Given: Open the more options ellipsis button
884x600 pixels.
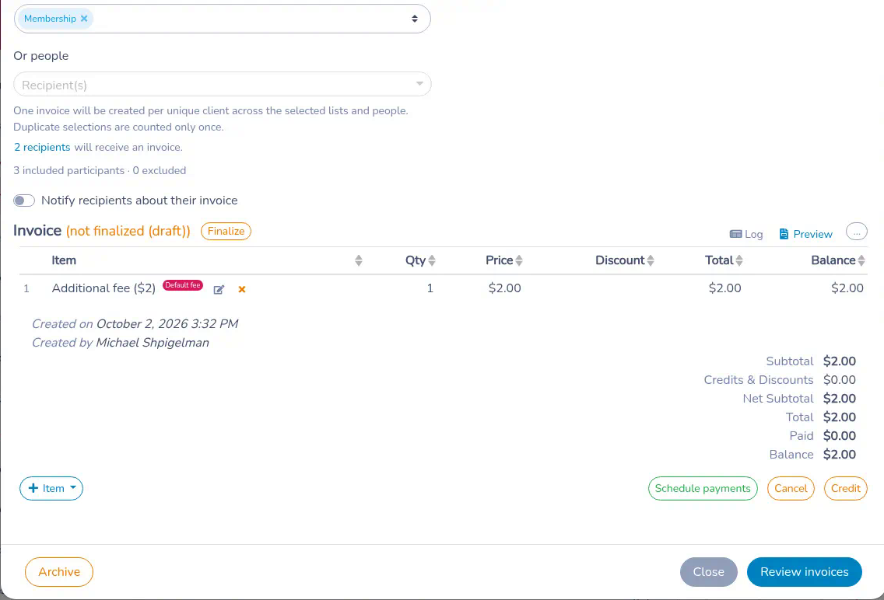Looking at the screenshot, I should tap(856, 232).
